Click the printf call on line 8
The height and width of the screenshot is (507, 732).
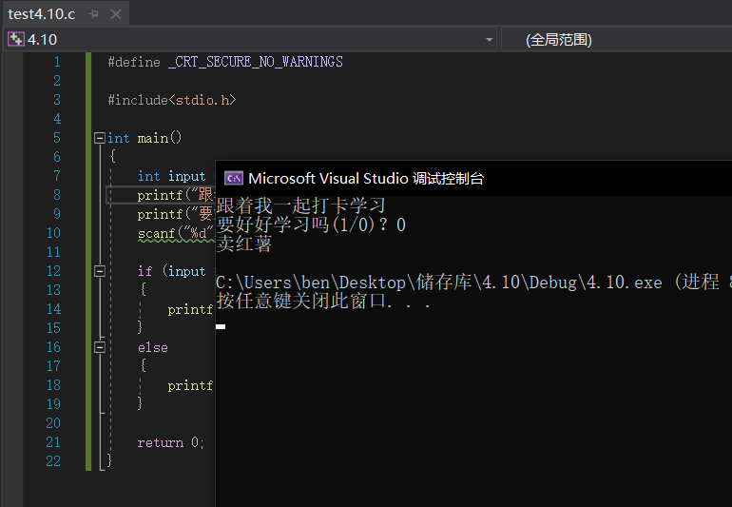tap(176, 195)
